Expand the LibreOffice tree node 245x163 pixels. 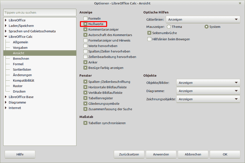point(6,20)
